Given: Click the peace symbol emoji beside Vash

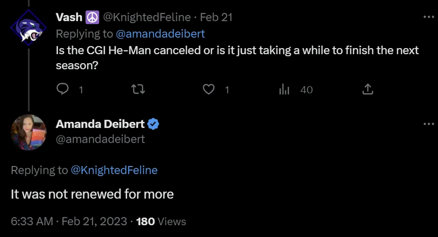Looking at the screenshot, I should 92,17.
